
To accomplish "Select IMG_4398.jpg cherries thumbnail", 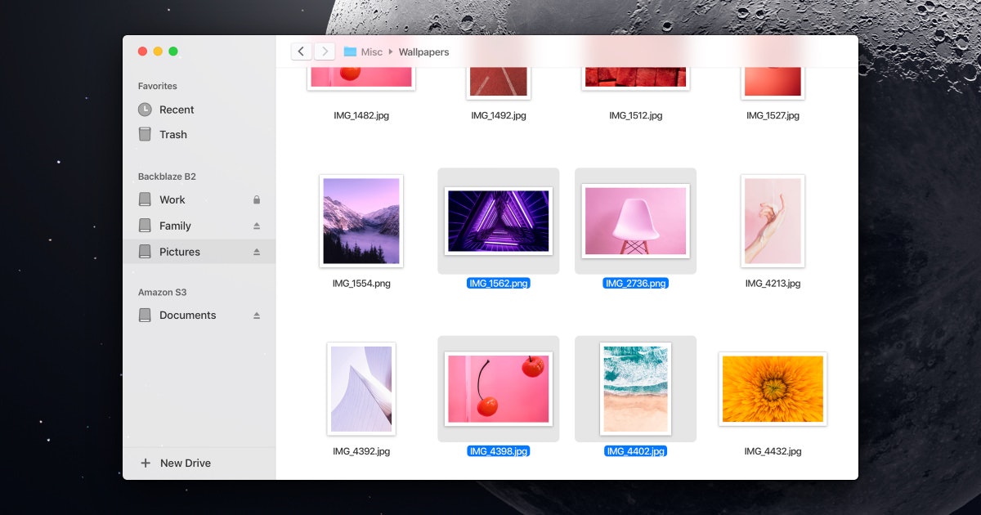I will click(499, 388).
